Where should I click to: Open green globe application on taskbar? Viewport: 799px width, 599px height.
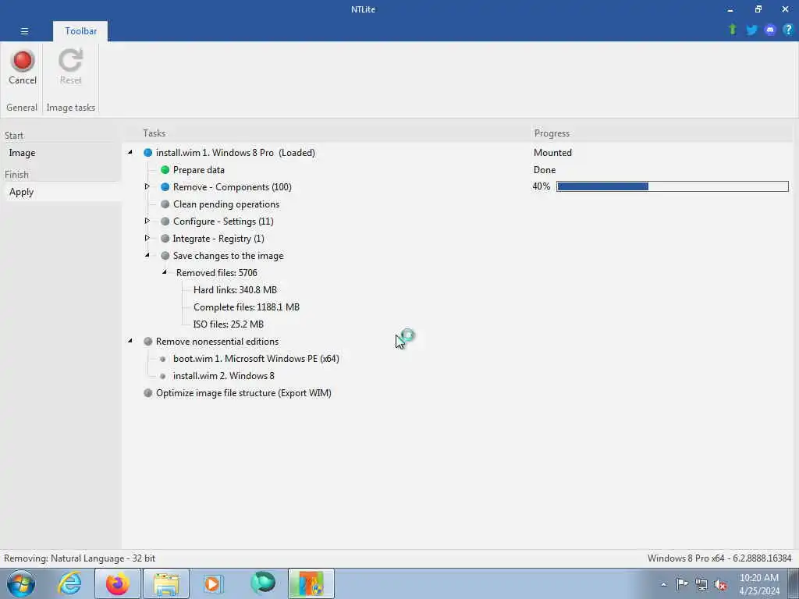pos(263,583)
